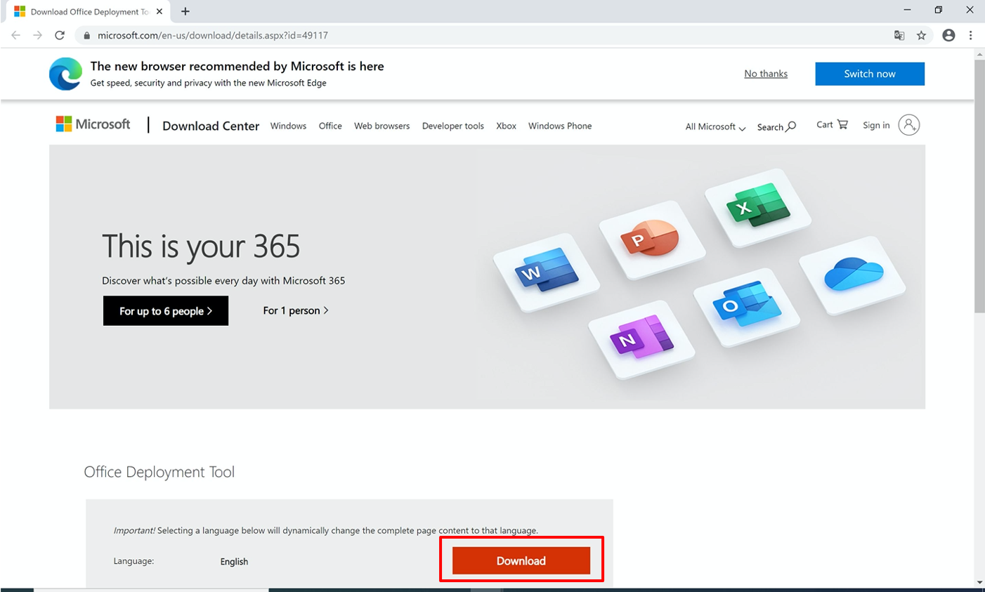This screenshot has height=592, width=985.
Task: Open the Windows menu item
Action: click(x=288, y=126)
